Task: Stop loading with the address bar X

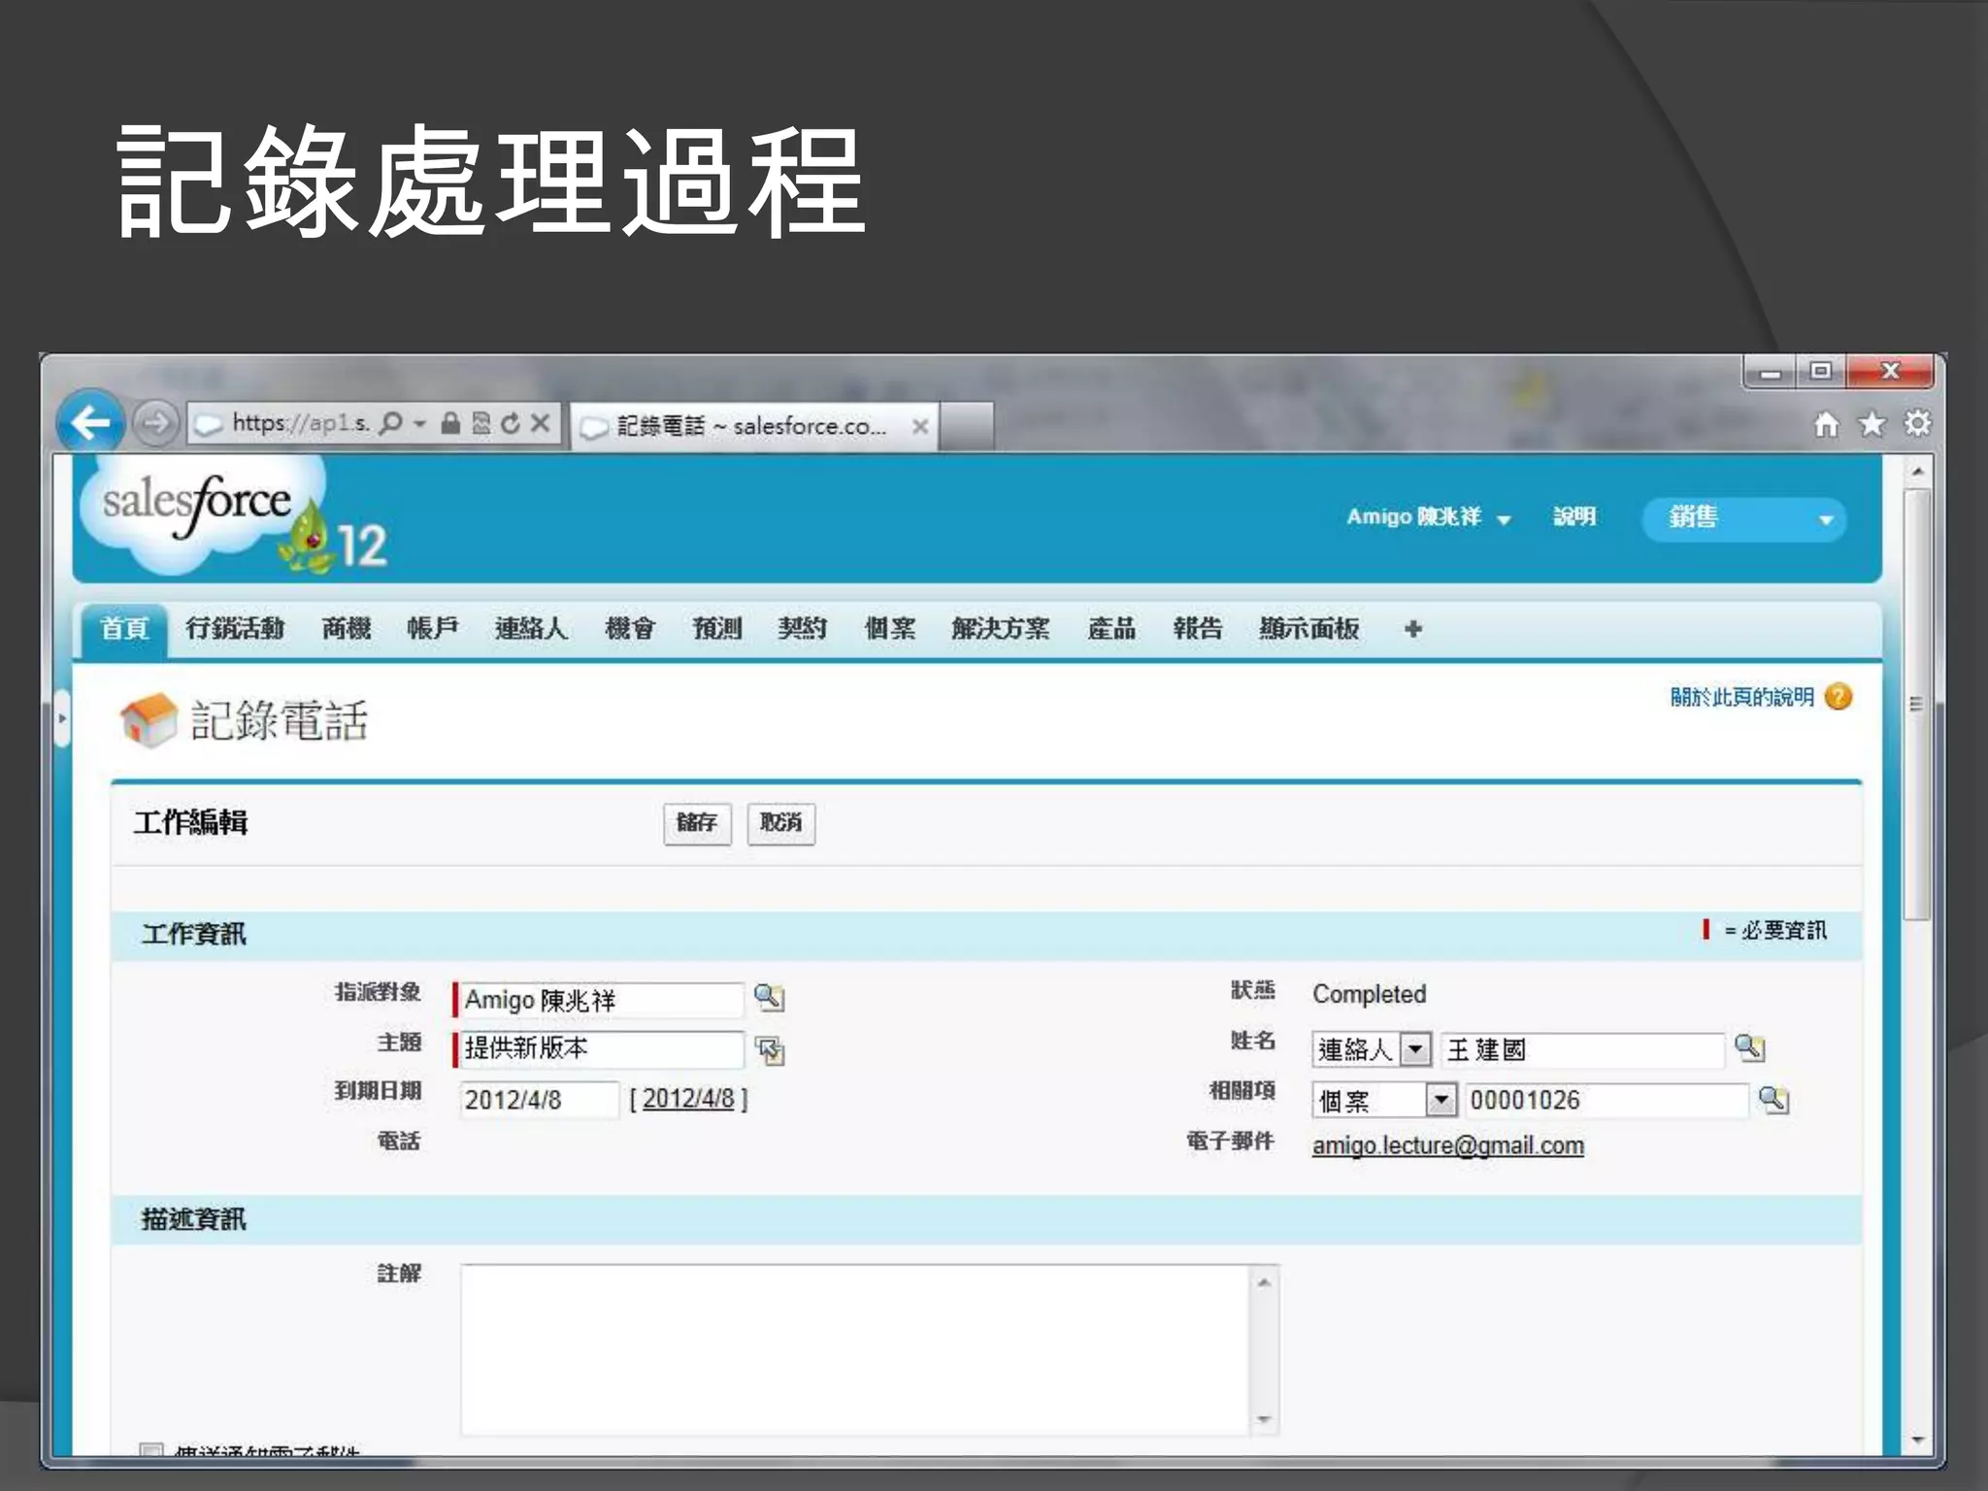Action: (x=541, y=423)
